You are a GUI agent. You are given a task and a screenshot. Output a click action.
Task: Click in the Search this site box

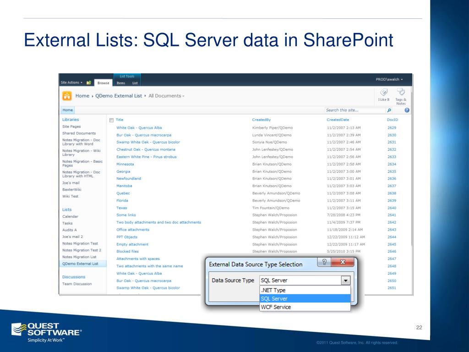[355, 110]
